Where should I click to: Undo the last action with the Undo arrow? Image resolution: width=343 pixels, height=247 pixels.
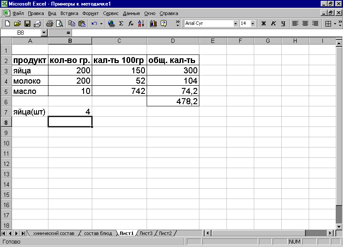[x=94, y=24]
